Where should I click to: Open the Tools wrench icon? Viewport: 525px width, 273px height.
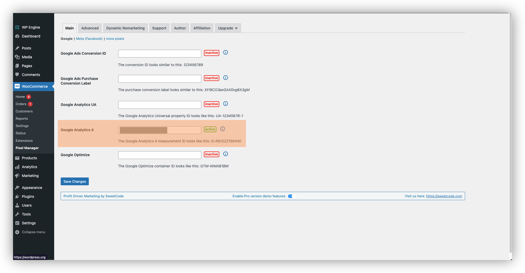tap(17, 214)
